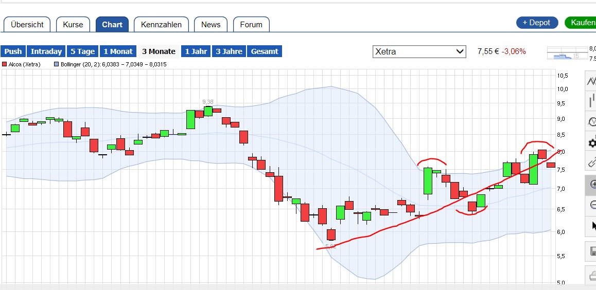Select the line chart type icon
The height and width of the screenshot is (290, 596).
pyautogui.click(x=591, y=81)
